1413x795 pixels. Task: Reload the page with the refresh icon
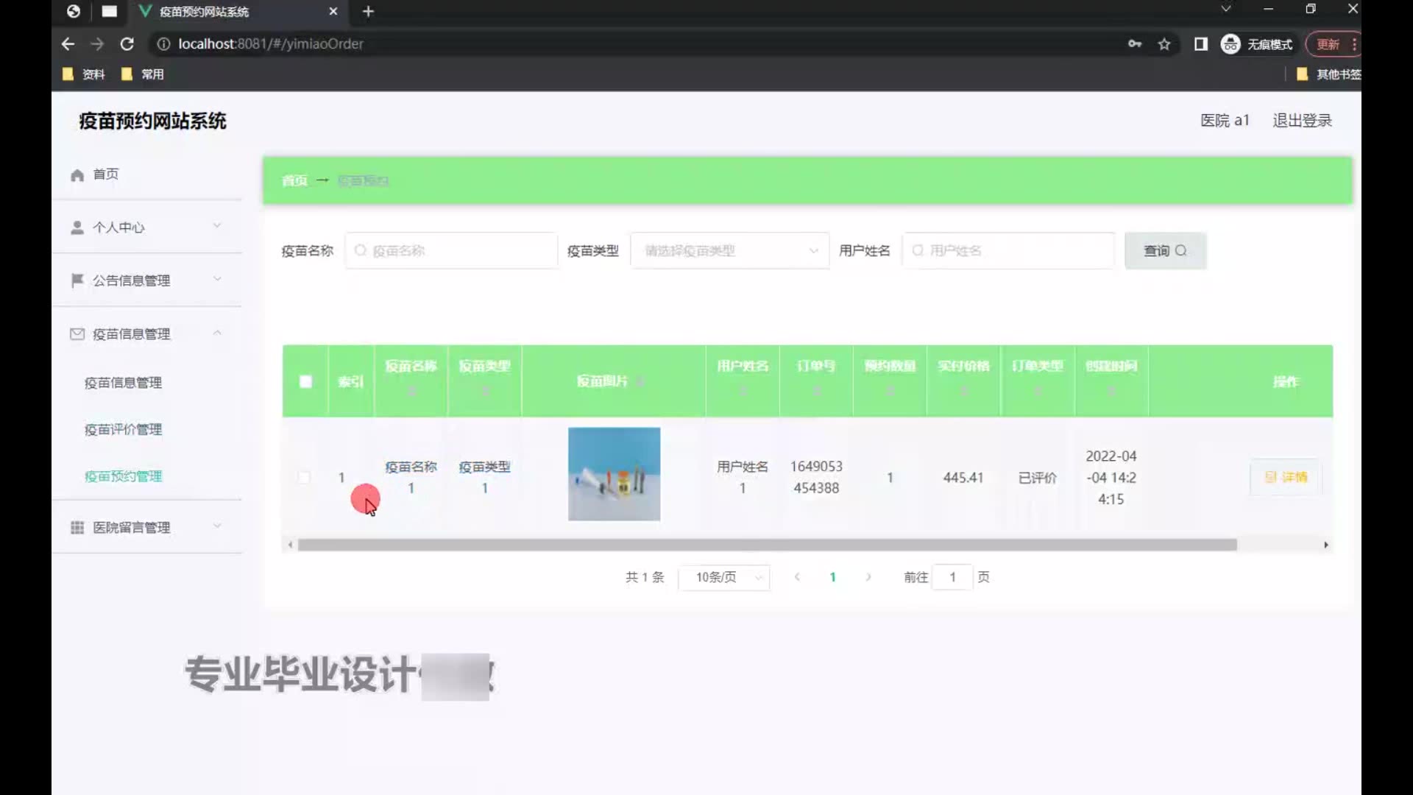(127, 44)
